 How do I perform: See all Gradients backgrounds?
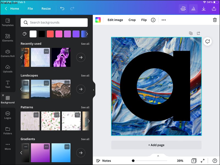coord(85,139)
